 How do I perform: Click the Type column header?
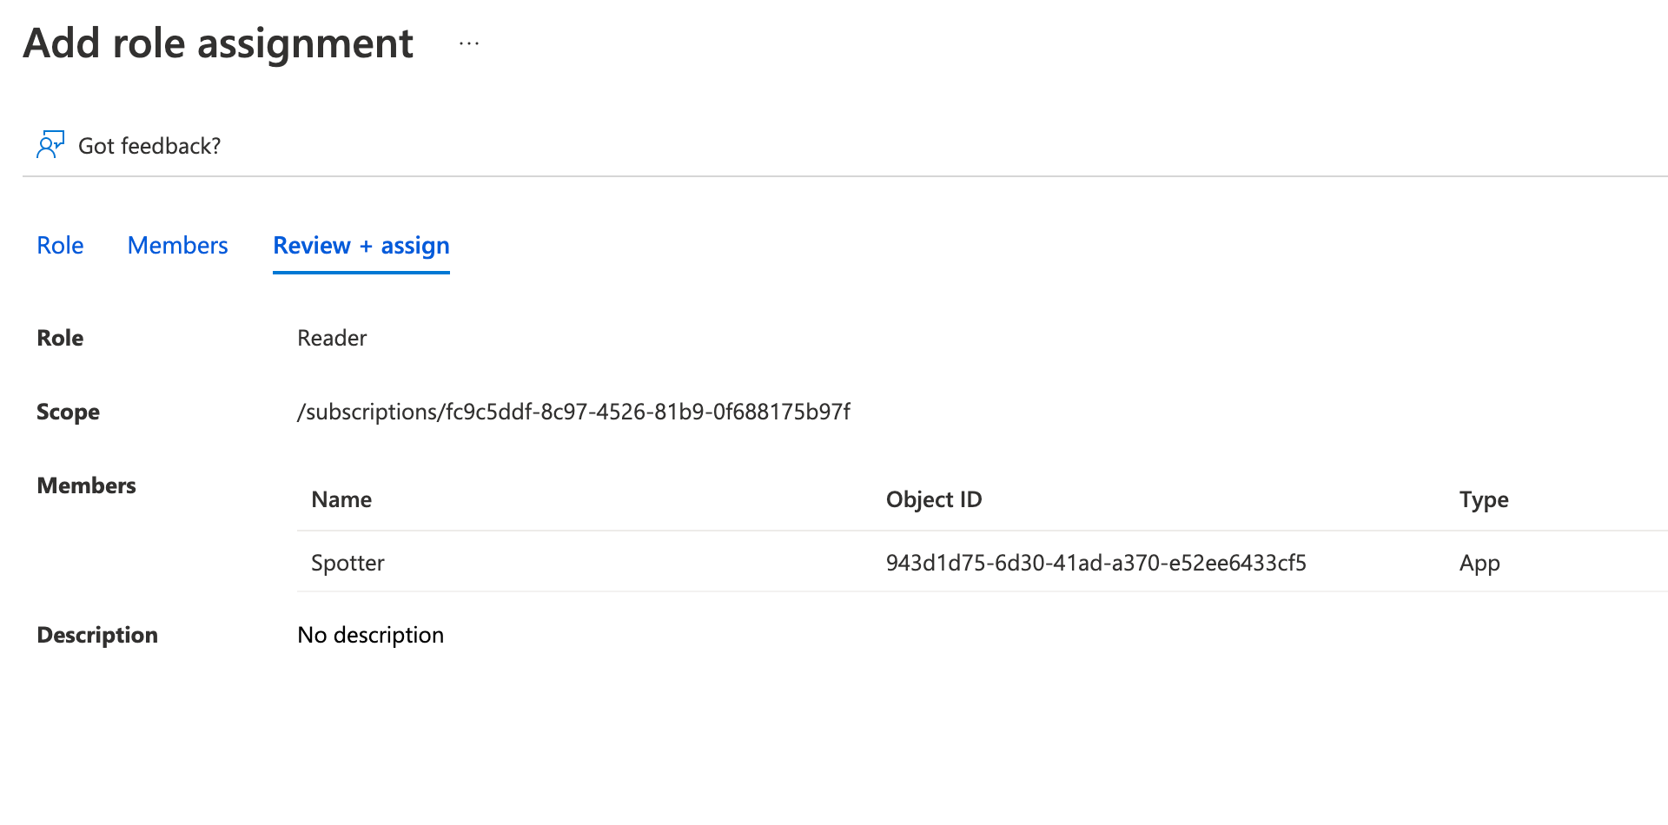click(1484, 499)
